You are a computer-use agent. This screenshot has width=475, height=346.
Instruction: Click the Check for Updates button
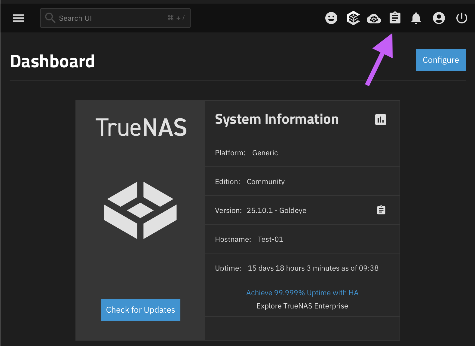tap(141, 310)
